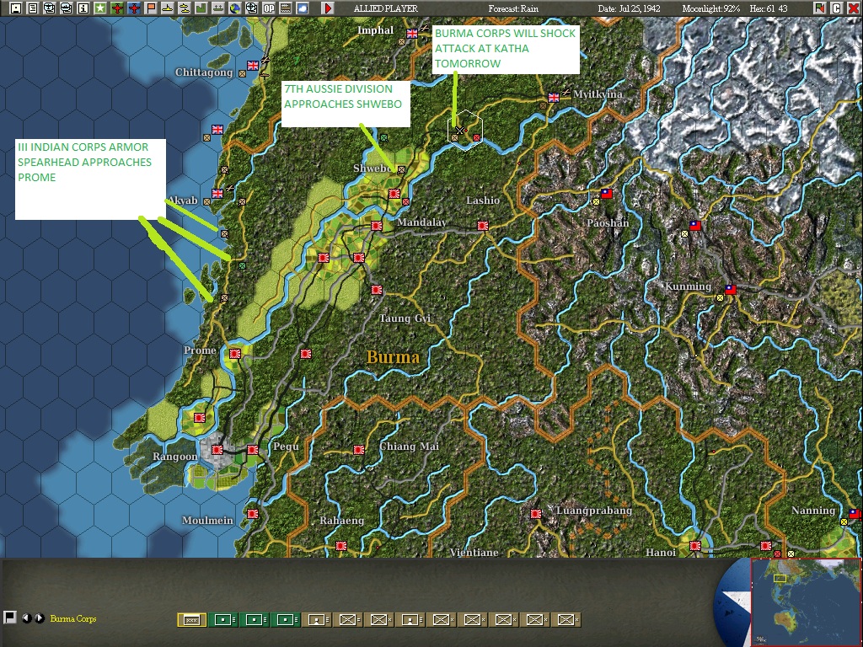Image resolution: width=863 pixels, height=647 pixels.
Task: Select the Japanese base marker at Mandalay
Action: pos(377,225)
